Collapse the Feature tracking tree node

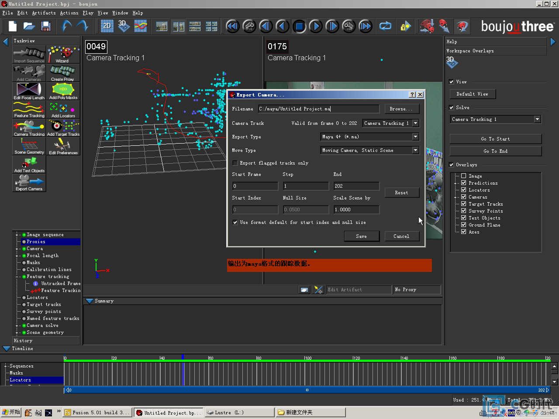[x=17, y=277]
